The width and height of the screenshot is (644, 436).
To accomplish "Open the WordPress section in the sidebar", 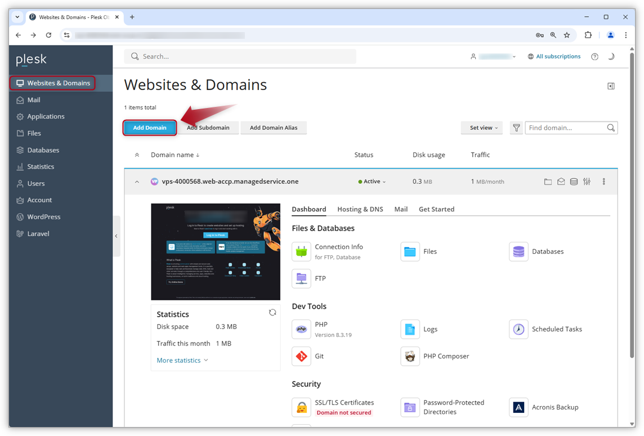I will point(44,217).
